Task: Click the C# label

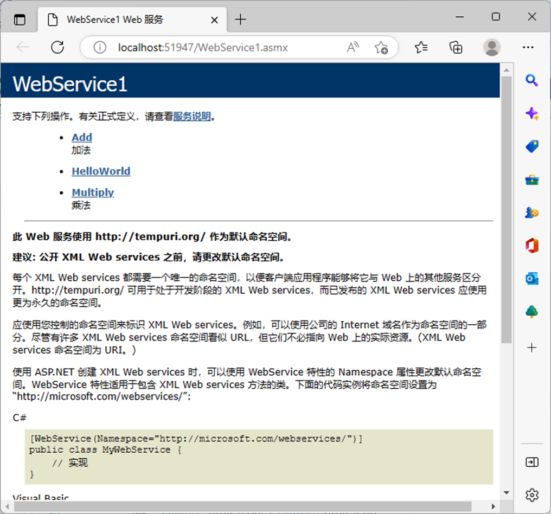Action: click(20, 417)
